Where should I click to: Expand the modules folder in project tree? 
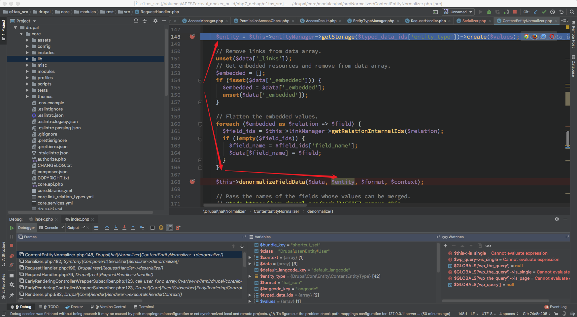[27, 72]
